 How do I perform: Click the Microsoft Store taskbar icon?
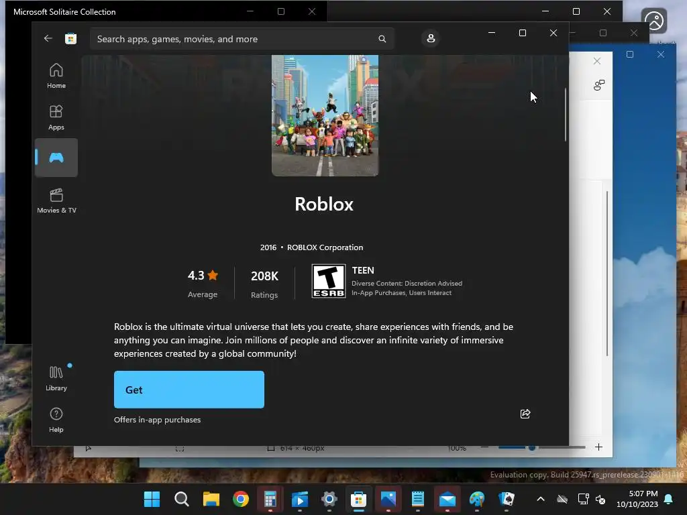358,499
